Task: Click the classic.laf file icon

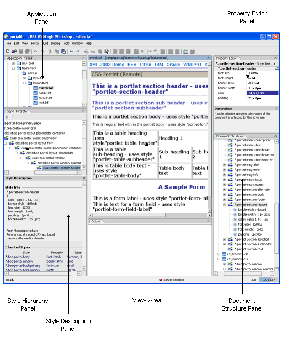Action: coord(35,93)
